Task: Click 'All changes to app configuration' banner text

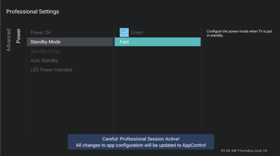Action: point(119,145)
